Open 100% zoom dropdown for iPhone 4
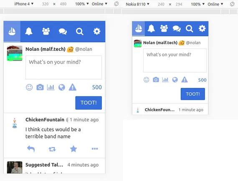 [82, 4]
